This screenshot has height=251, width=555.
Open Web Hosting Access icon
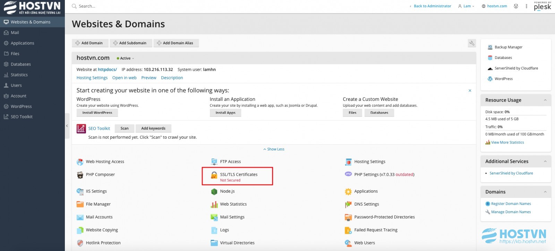(x=80, y=162)
